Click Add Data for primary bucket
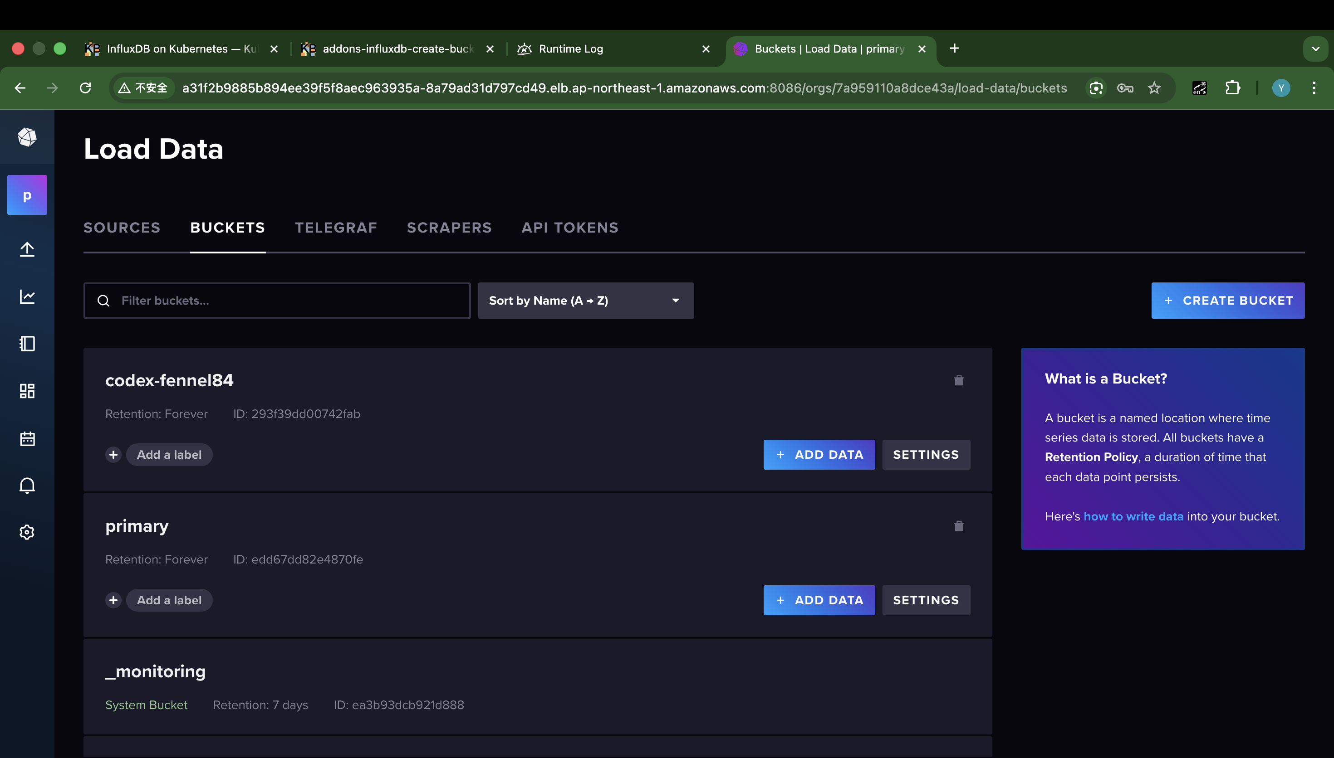Screen dimensions: 1334x758 (x=819, y=600)
